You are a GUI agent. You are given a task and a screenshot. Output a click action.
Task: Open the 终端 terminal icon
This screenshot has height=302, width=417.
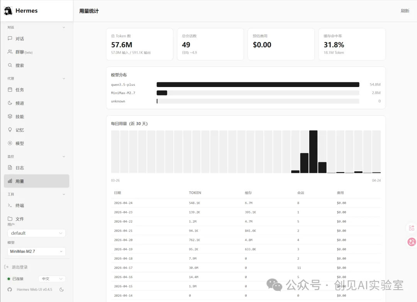click(10, 205)
